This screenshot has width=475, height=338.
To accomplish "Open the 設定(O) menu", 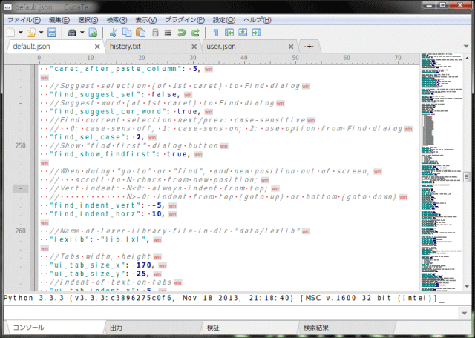I will tap(224, 20).
